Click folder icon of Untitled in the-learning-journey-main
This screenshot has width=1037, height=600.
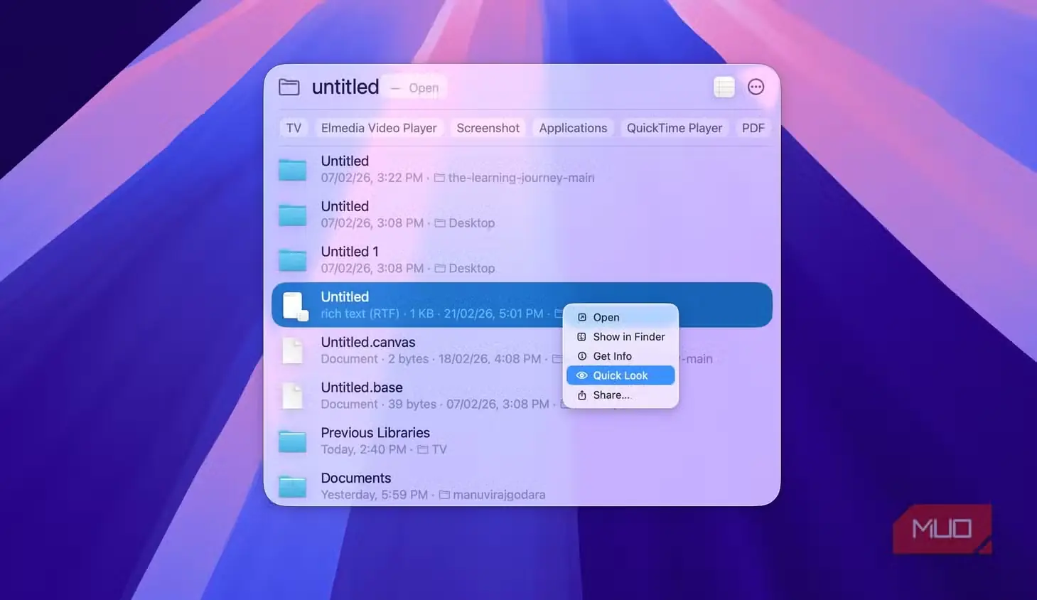pyautogui.click(x=292, y=169)
